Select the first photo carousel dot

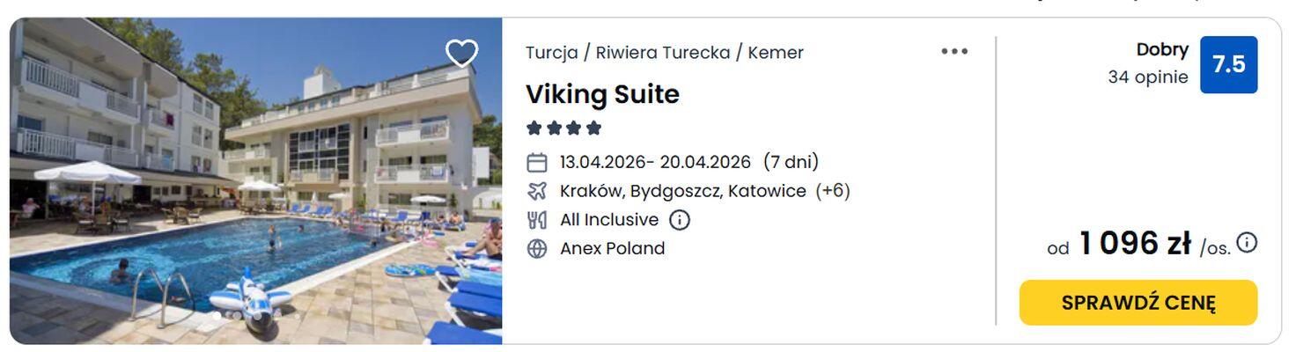tap(216, 315)
